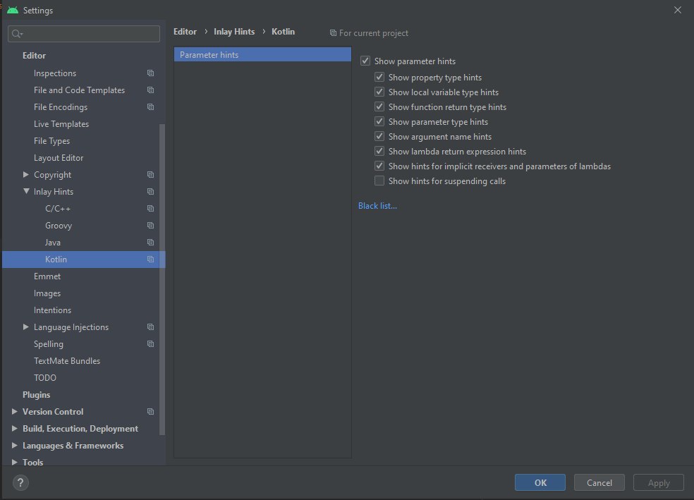Toggle Show argument name hints

point(379,136)
